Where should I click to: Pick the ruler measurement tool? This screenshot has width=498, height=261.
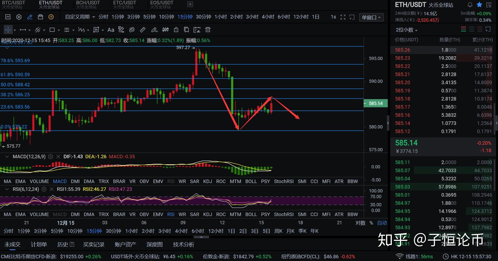[143, 30]
